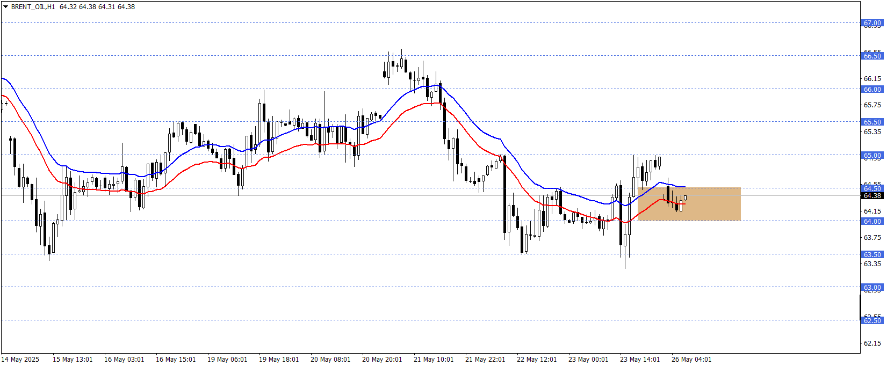Image resolution: width=887 pixels, height=366 pixels.
Task: Click the BRENT_OIL,H1 chart title text
Action: pos(33,7)
